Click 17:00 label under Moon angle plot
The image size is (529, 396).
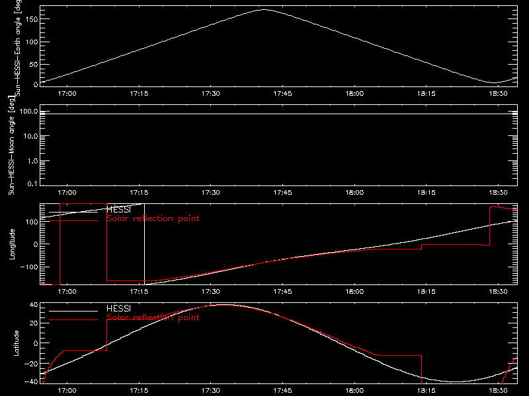point(67,193)
